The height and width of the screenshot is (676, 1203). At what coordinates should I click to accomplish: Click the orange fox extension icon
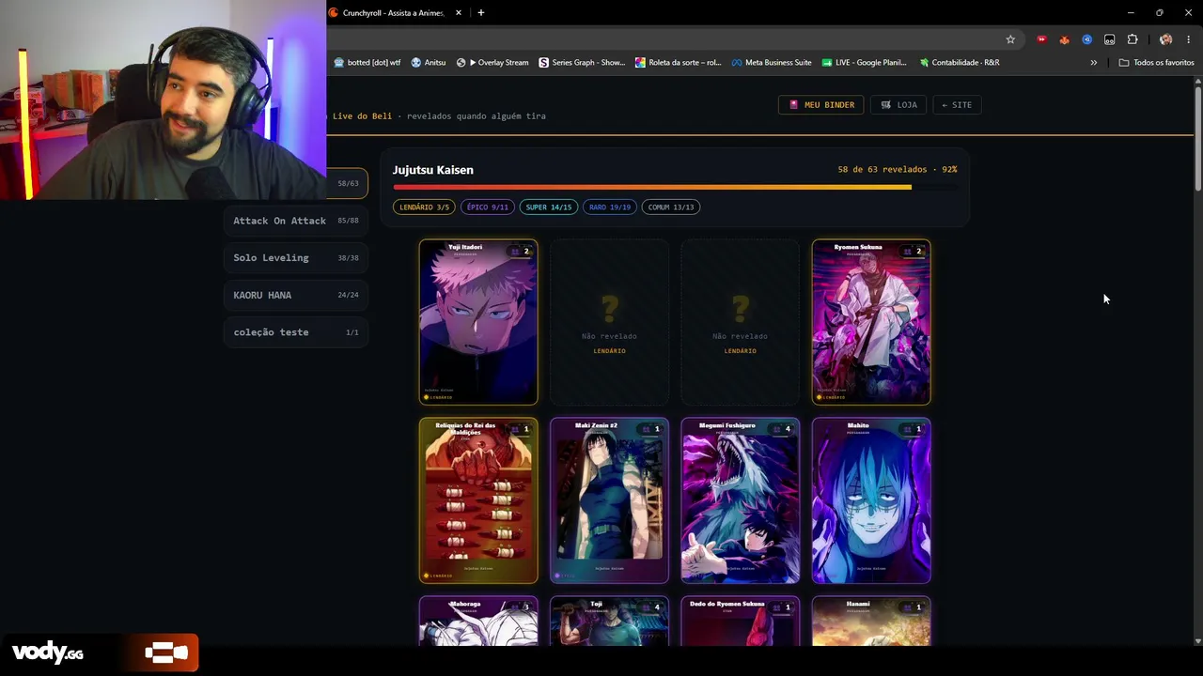click(1064, 39)
